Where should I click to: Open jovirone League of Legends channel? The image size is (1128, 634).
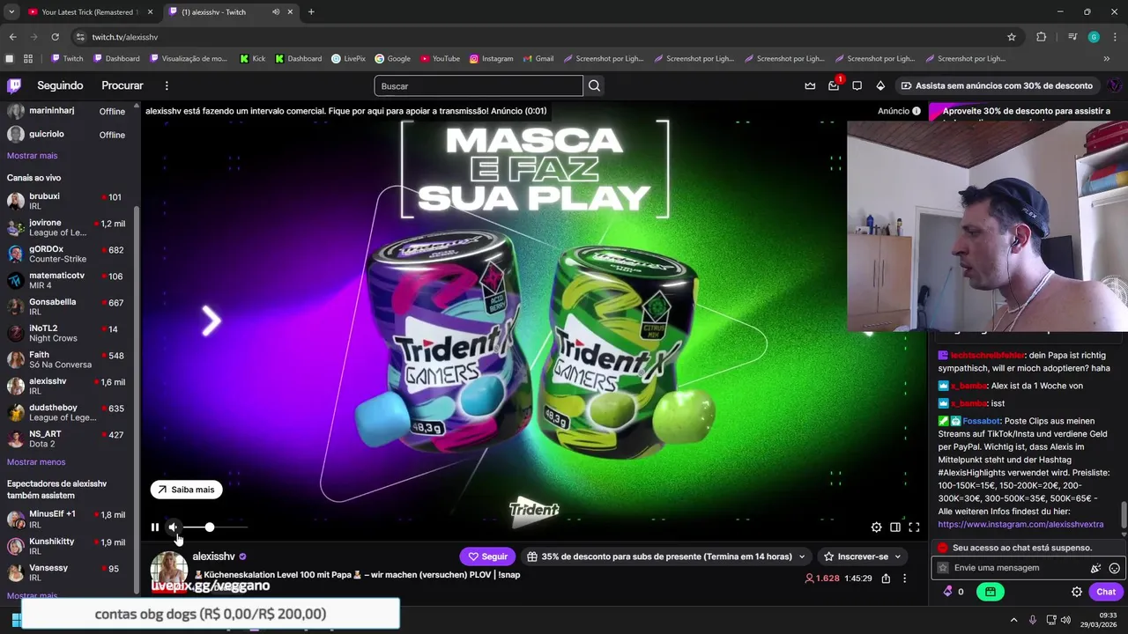click(69, 227)
